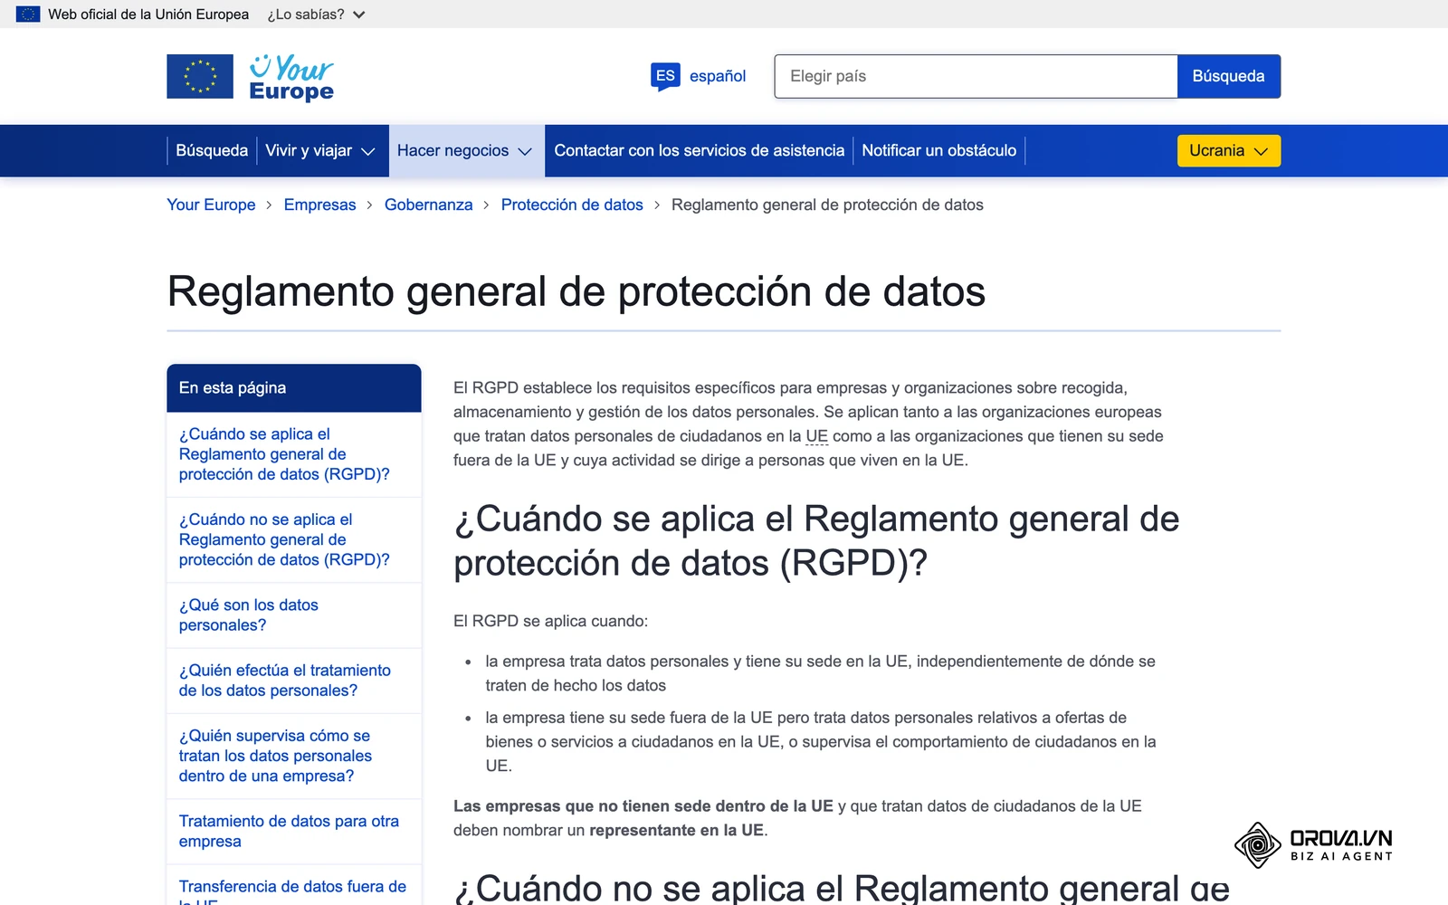Image resolution: width=1448 pixels, height=905 pixels.
Task: Open ¿Qué son los datos personales? link
Action: click(249, 615)
